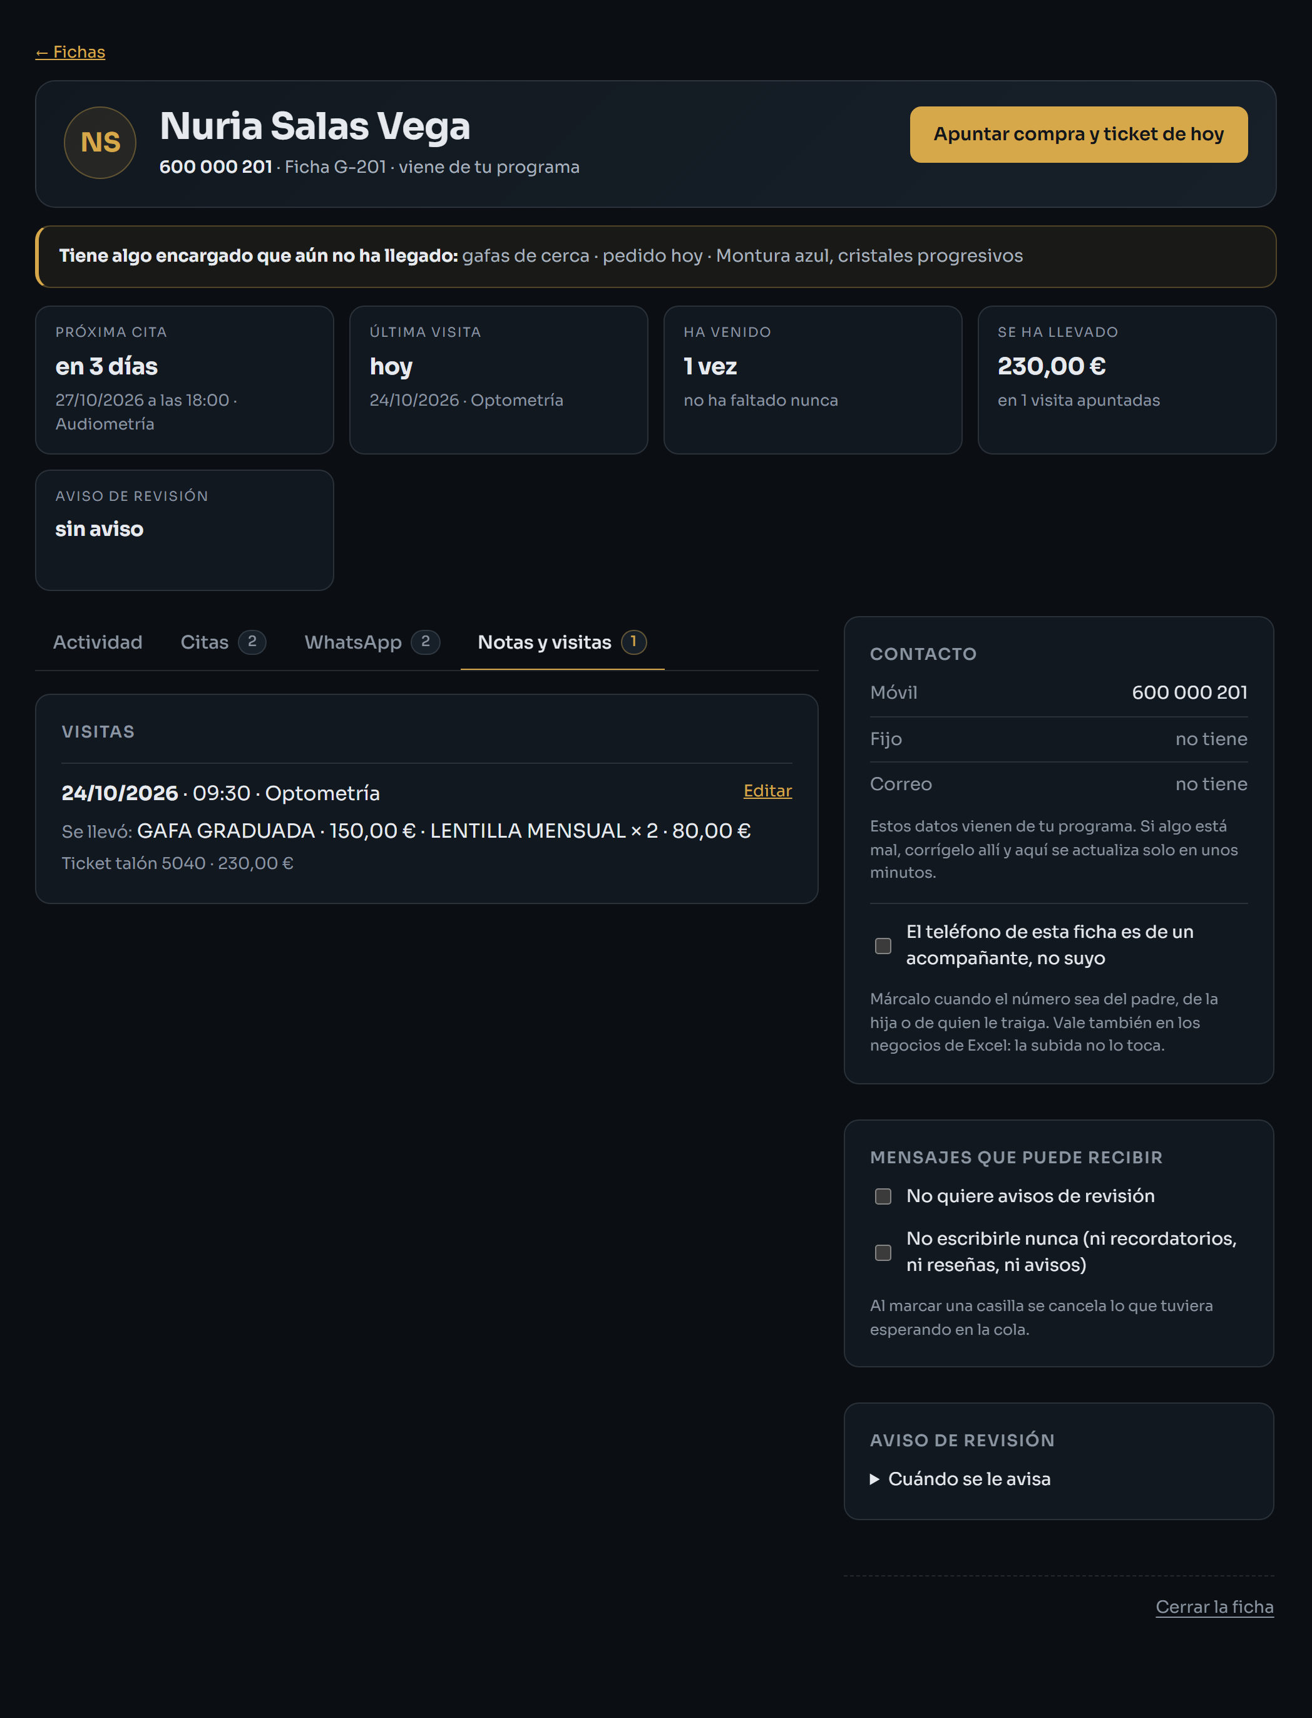Click the NS avatar circle
This screenshot has height=1718, width=1312.
pos(100,142)
